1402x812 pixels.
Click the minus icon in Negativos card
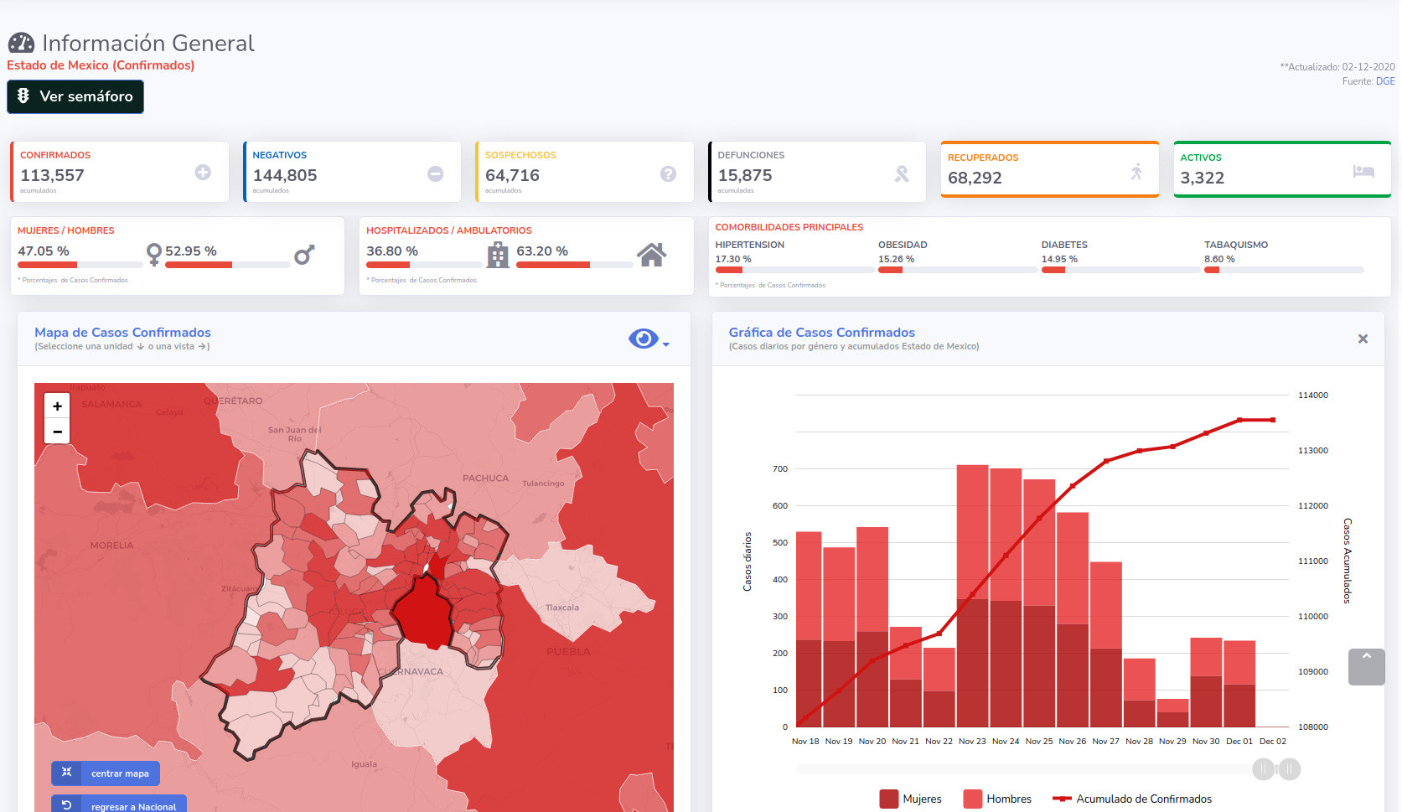click(x=436, y=173)
